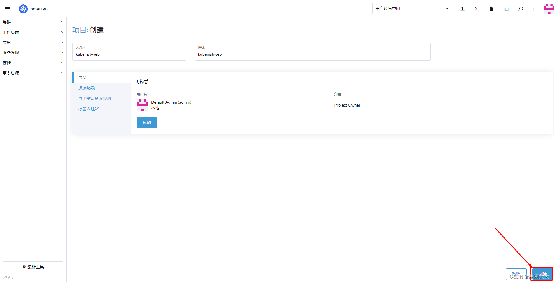
Task: Open the resource search icon
Action: [x=521, y=9]
